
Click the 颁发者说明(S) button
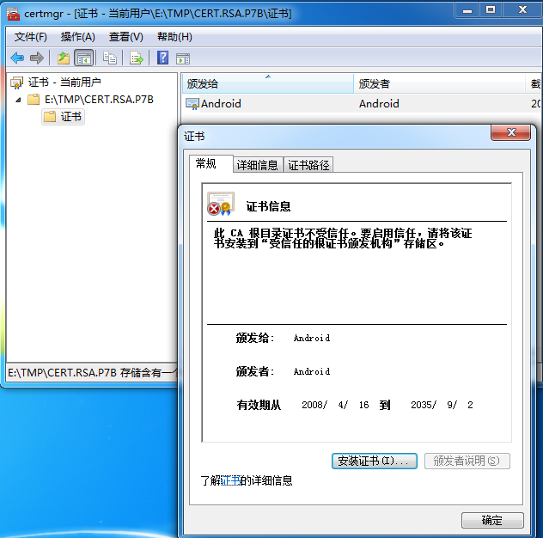(467, 461)
